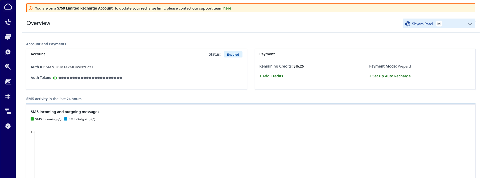Open the flow builder icon in sidebar
Image resolution: width=486 pixels, height=178 pixels.
point(8,111)
